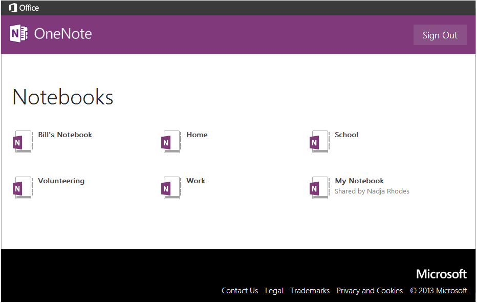This screenshot has width=477, height=303.
Task: Click the Legal link in the footer
Action: pos(274,290)
